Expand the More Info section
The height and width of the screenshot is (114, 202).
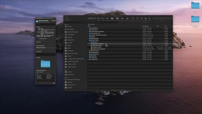point(36,42)
